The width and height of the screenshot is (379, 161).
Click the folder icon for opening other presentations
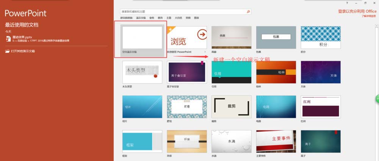coord(8,51)
